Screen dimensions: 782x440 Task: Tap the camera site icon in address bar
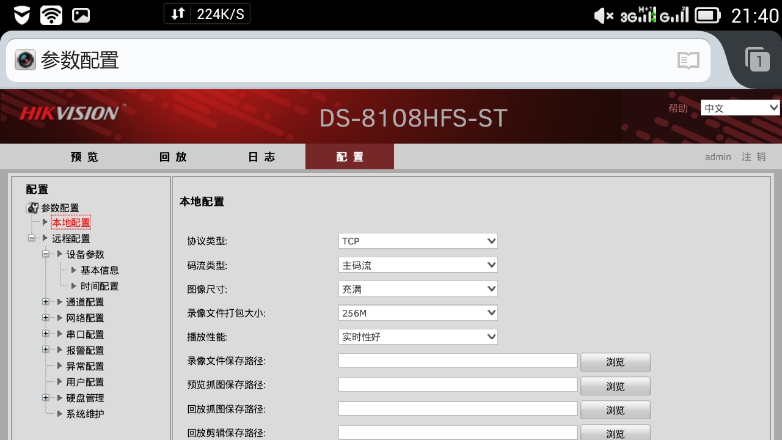25,60
